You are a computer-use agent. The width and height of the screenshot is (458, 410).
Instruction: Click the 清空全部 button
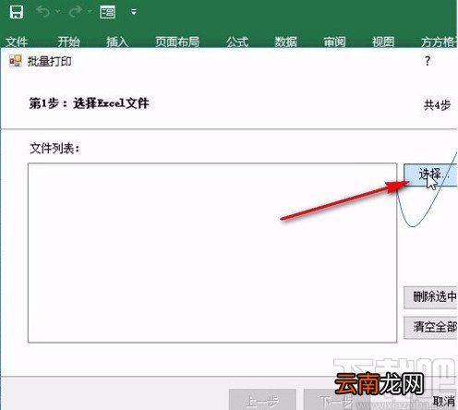click(430, 327)
